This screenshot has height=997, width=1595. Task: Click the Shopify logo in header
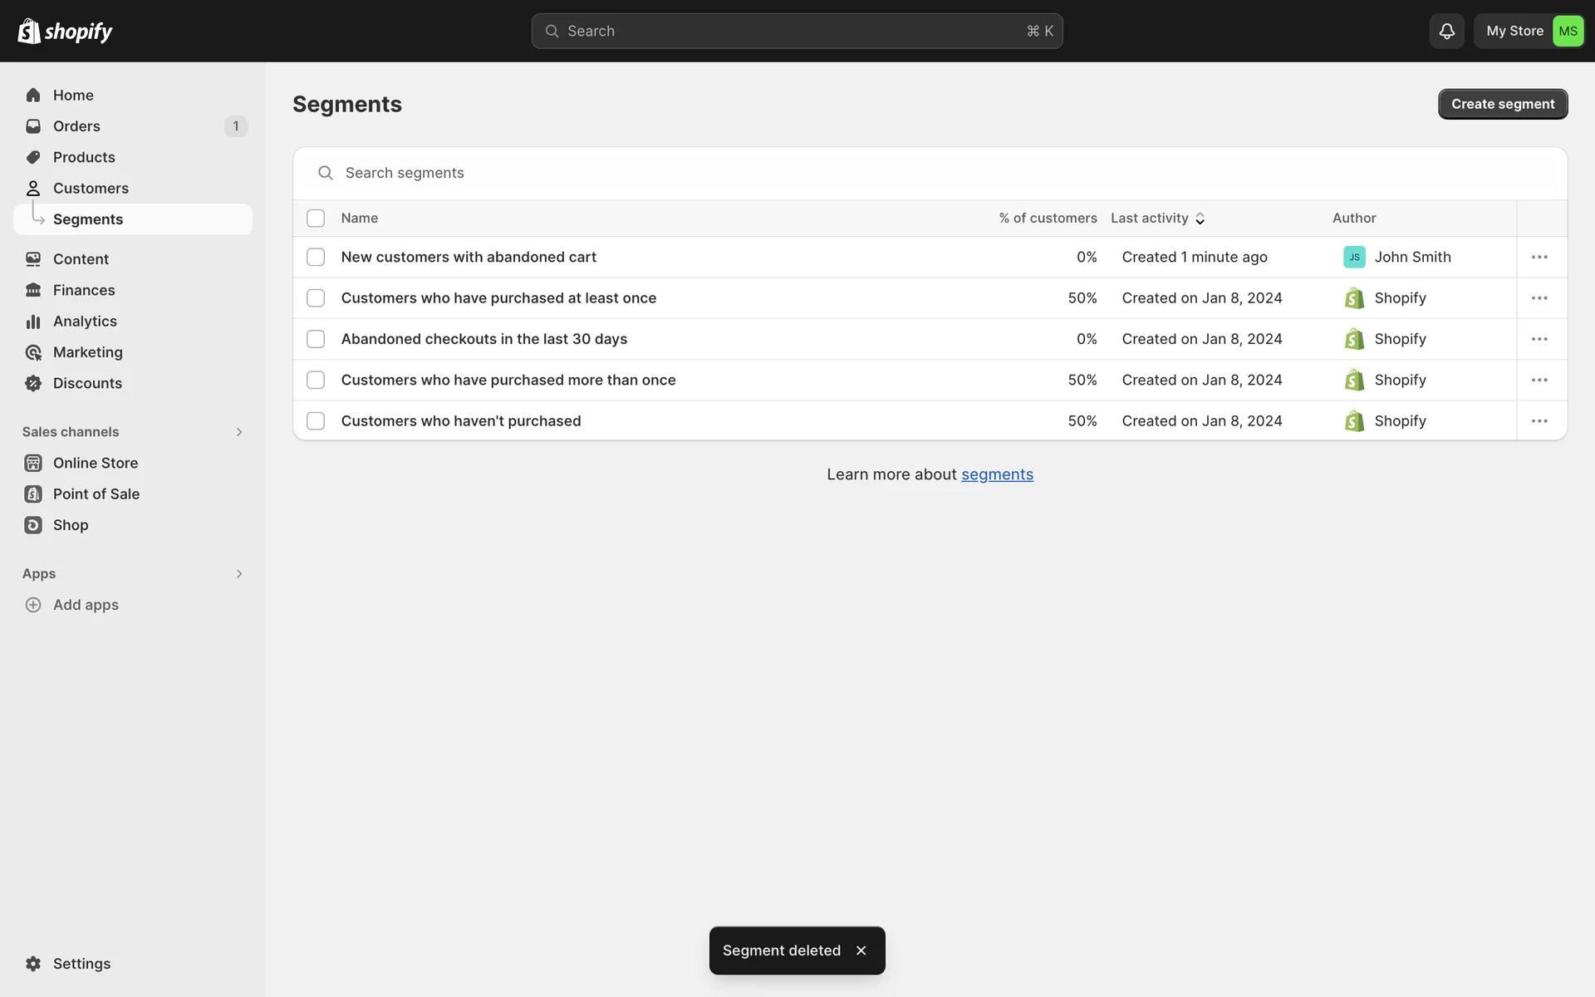tap(65, 31)
